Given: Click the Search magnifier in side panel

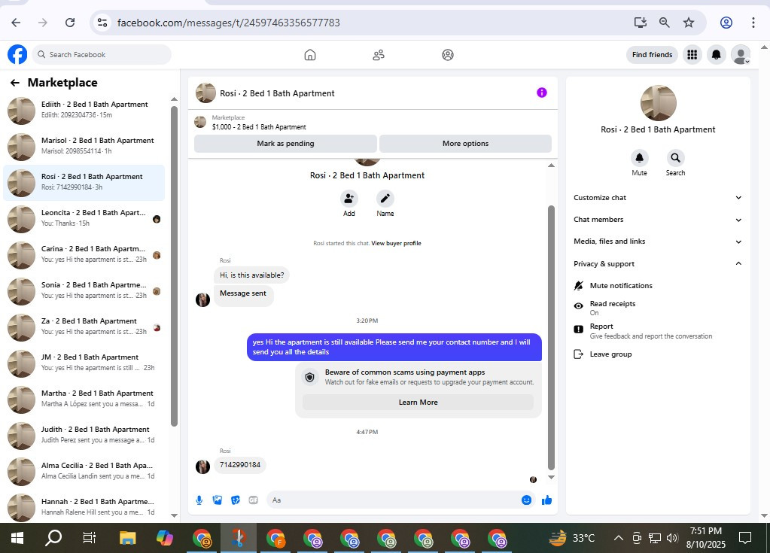Looking at the screenshot, I should [675, 158].
